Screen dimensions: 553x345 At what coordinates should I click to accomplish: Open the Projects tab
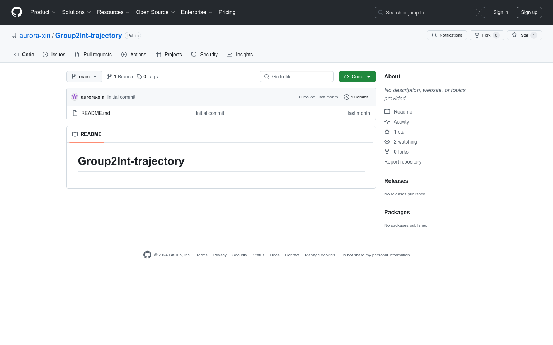point(169,55)
